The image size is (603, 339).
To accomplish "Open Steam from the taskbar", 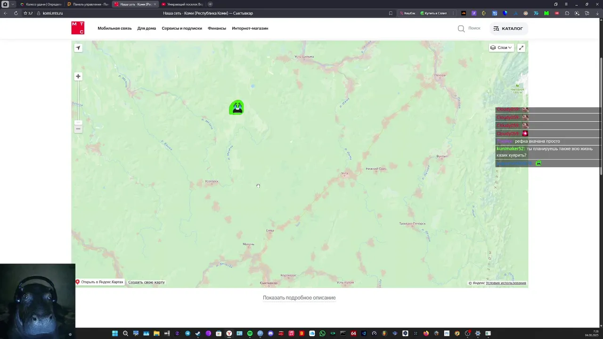I will pyautogui.click(x=198, y=333).
